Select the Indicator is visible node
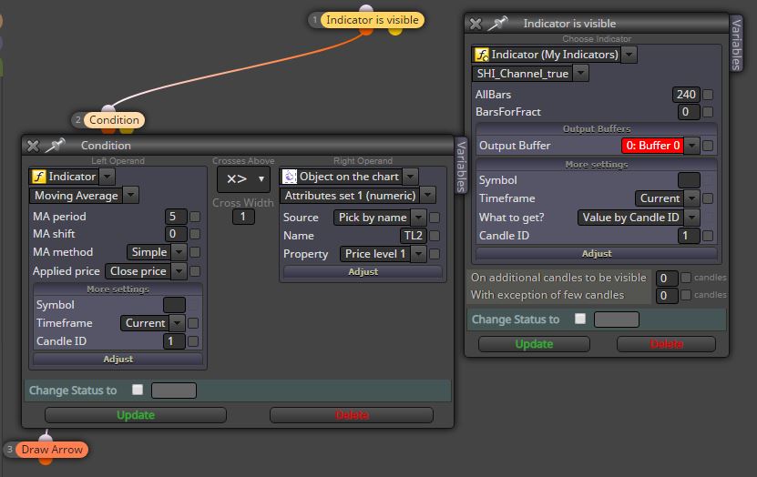 373,20
